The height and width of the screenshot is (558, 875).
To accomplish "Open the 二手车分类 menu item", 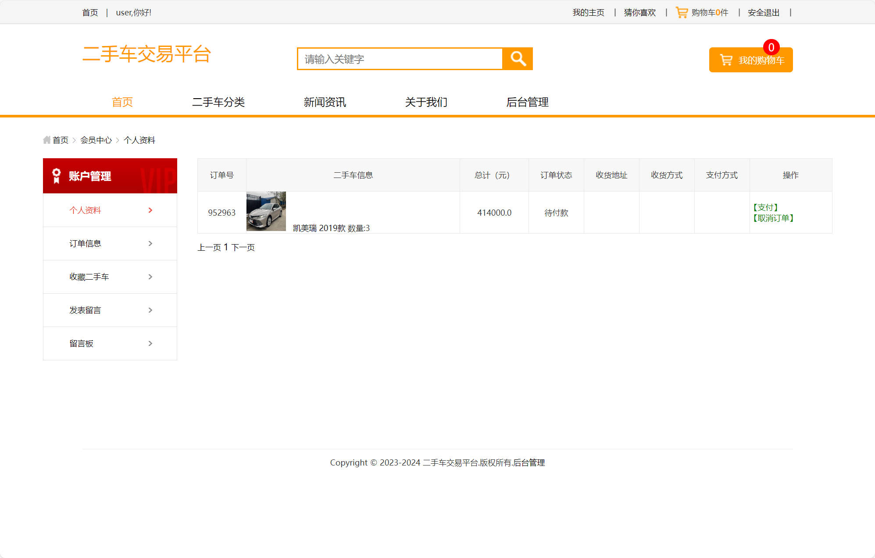I will click(219, 102).
